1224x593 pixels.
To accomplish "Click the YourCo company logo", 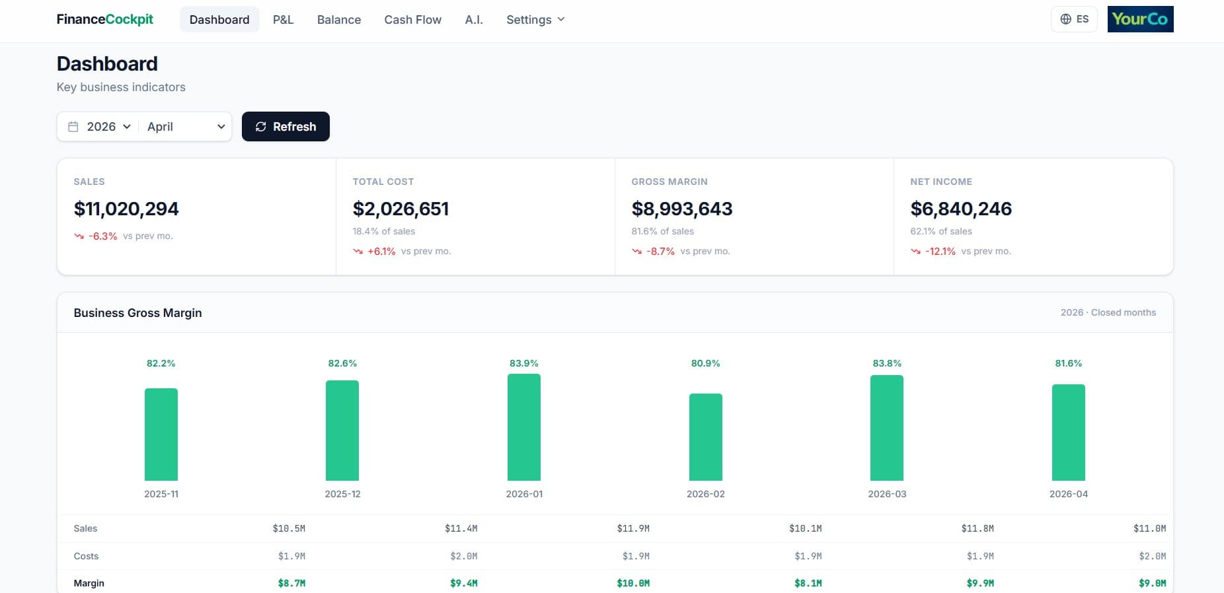I will pos(1140,19).
